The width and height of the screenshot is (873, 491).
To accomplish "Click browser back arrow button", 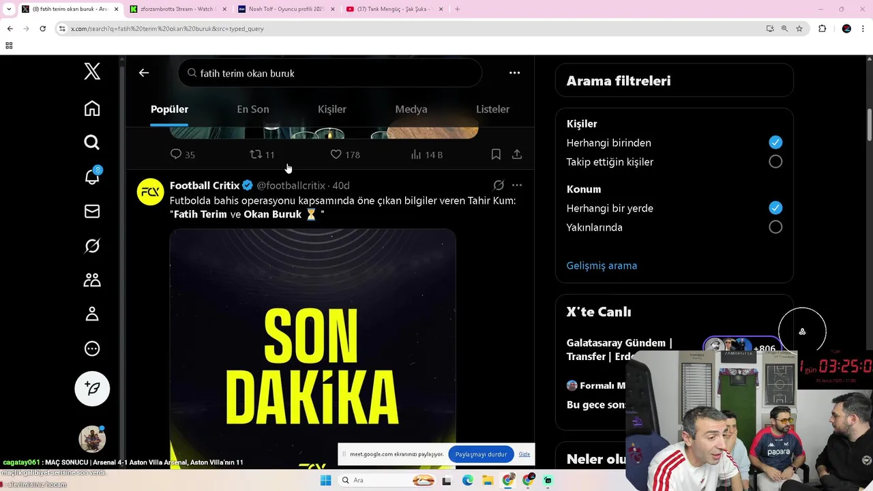I will click(10, 29).
